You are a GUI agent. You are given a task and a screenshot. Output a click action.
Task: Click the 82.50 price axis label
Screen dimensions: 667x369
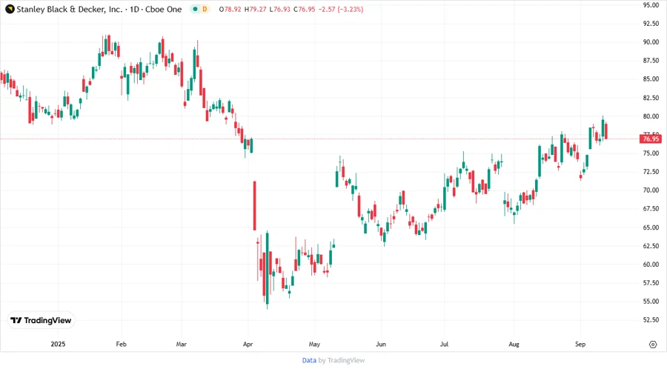coord(651,97)
